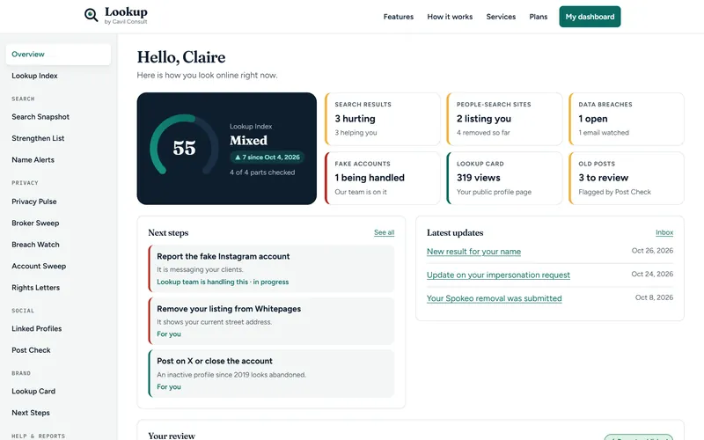Screen dimensions: 704x440
Task: Open the Lookup Card 319 views tile
Action: [504, 179]
